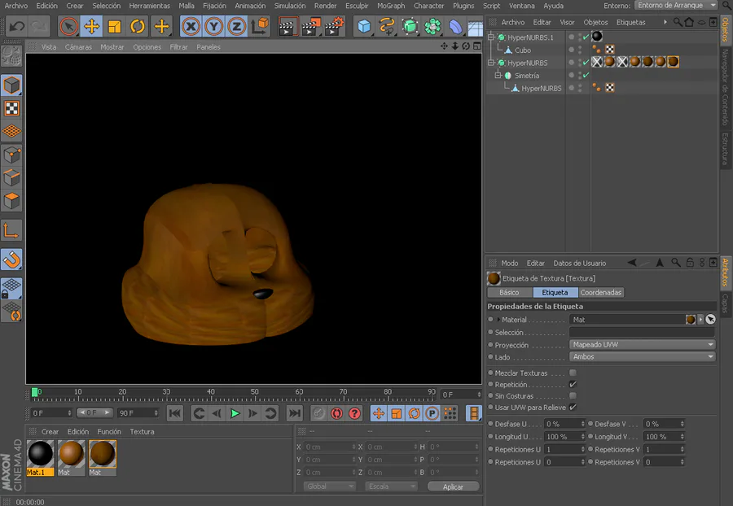Enable the Sin Costuras checkbox
Screen dimensions: 733x506
pos(573,395)
